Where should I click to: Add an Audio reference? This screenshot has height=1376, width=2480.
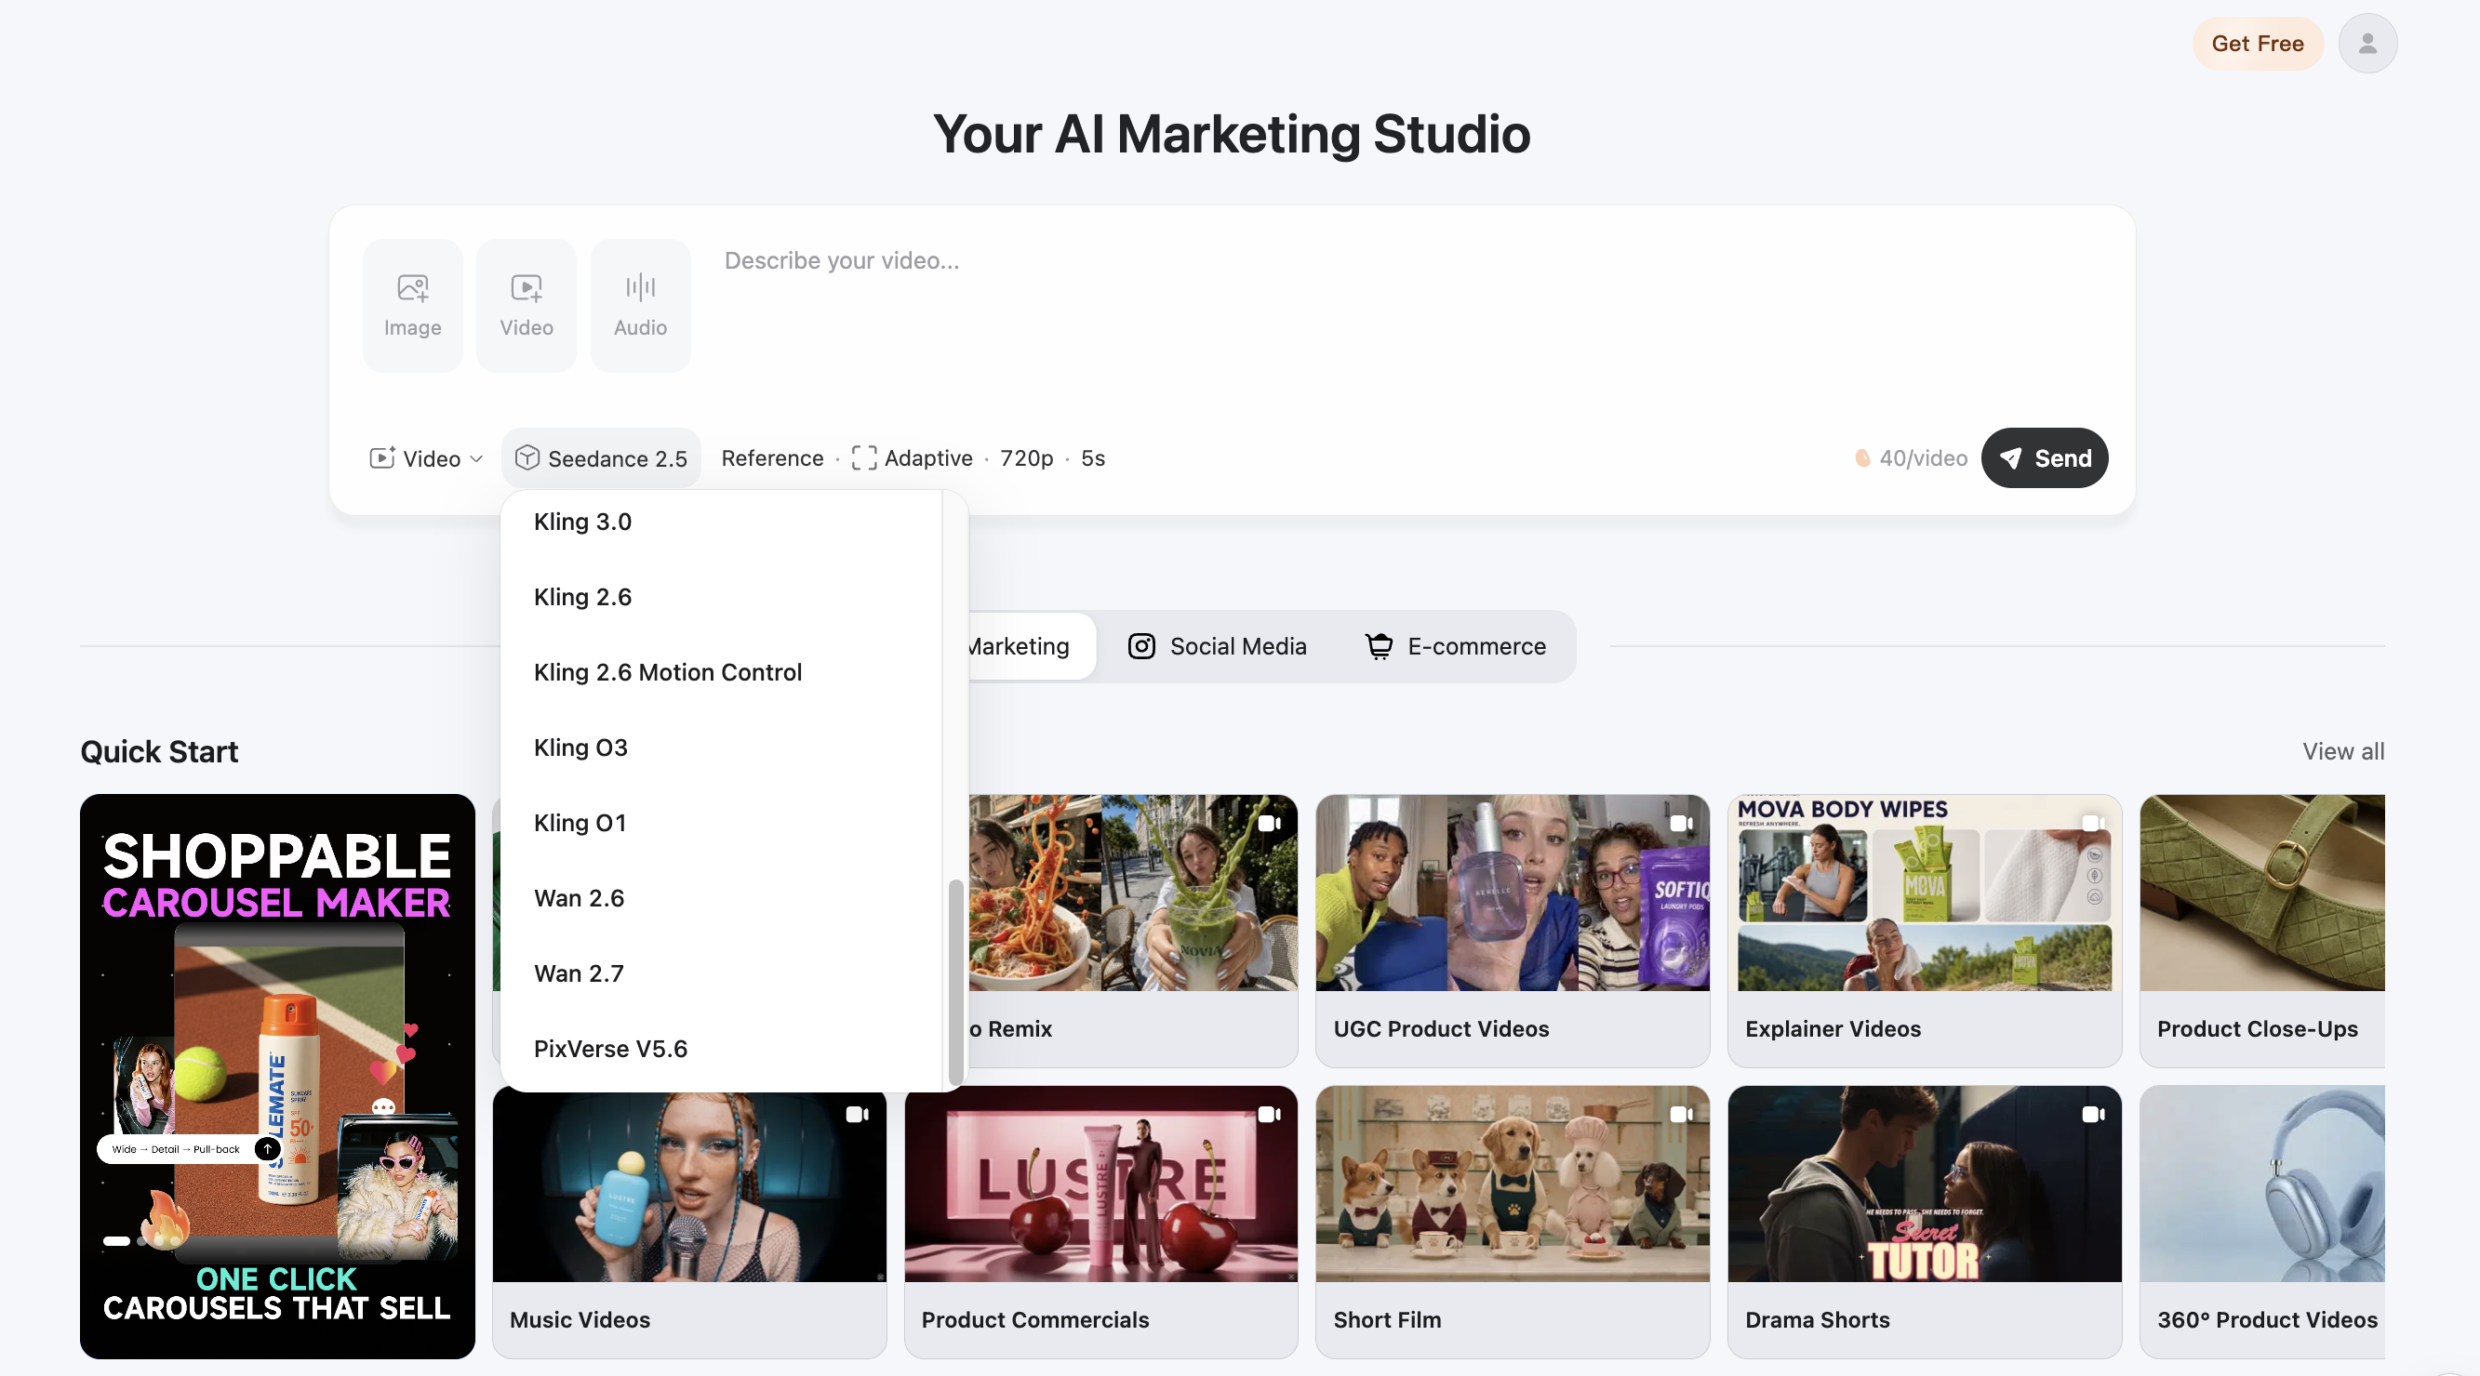640,305
